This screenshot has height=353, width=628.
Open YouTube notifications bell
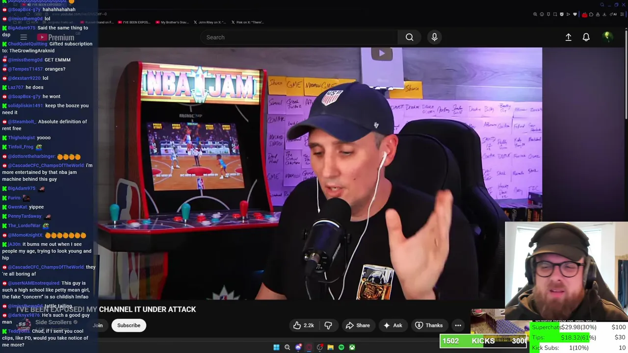[586, 37]
